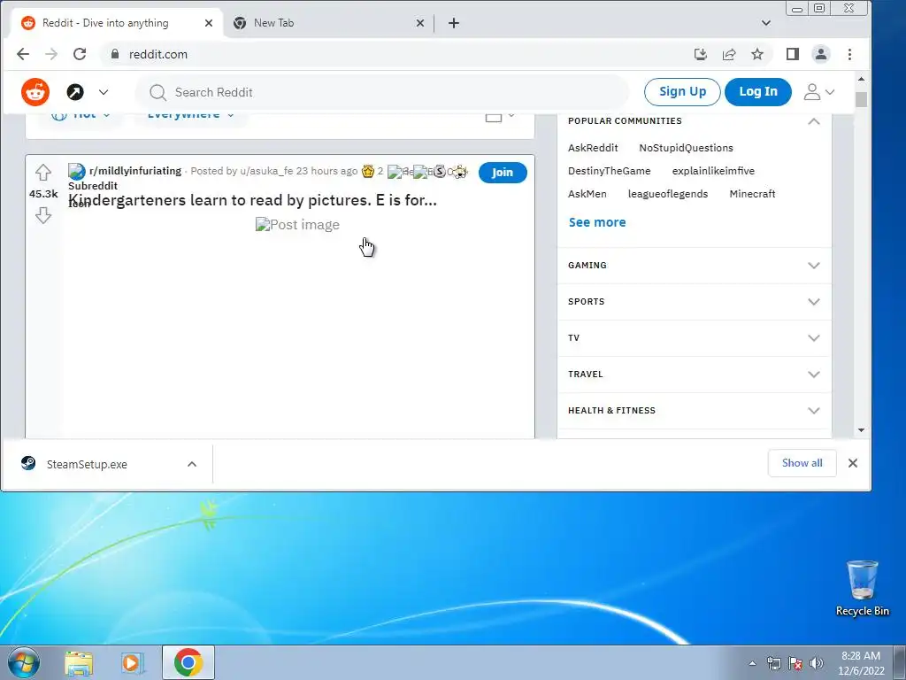Click the scrollbar down arrow
This screenshot has height=680, width=906.
[862, 430]
